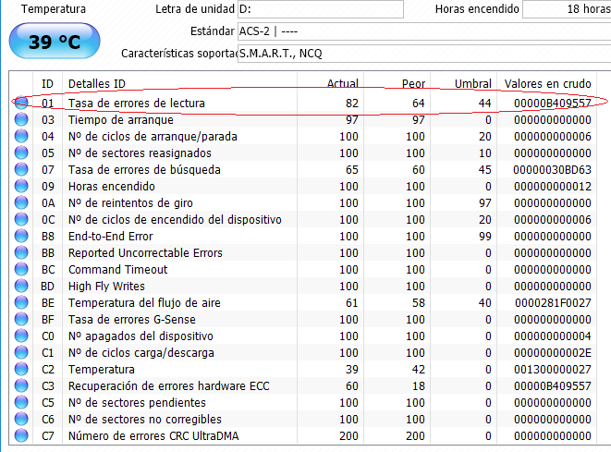
Task: Click the status orb for ciclos de arranque/parada
Action: (21, 136)
